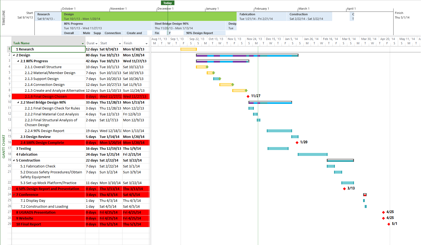Select the Fabrication Gantt bar in chart
The height and width of the screenshot is (245, 421).
click(x=313, y=154)
